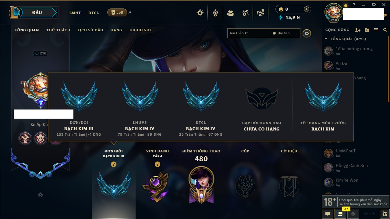Image resolution: width=390 pixels, height=219 pixels.
Task: Toggle the microphone mute button
Action: (353, 214)
